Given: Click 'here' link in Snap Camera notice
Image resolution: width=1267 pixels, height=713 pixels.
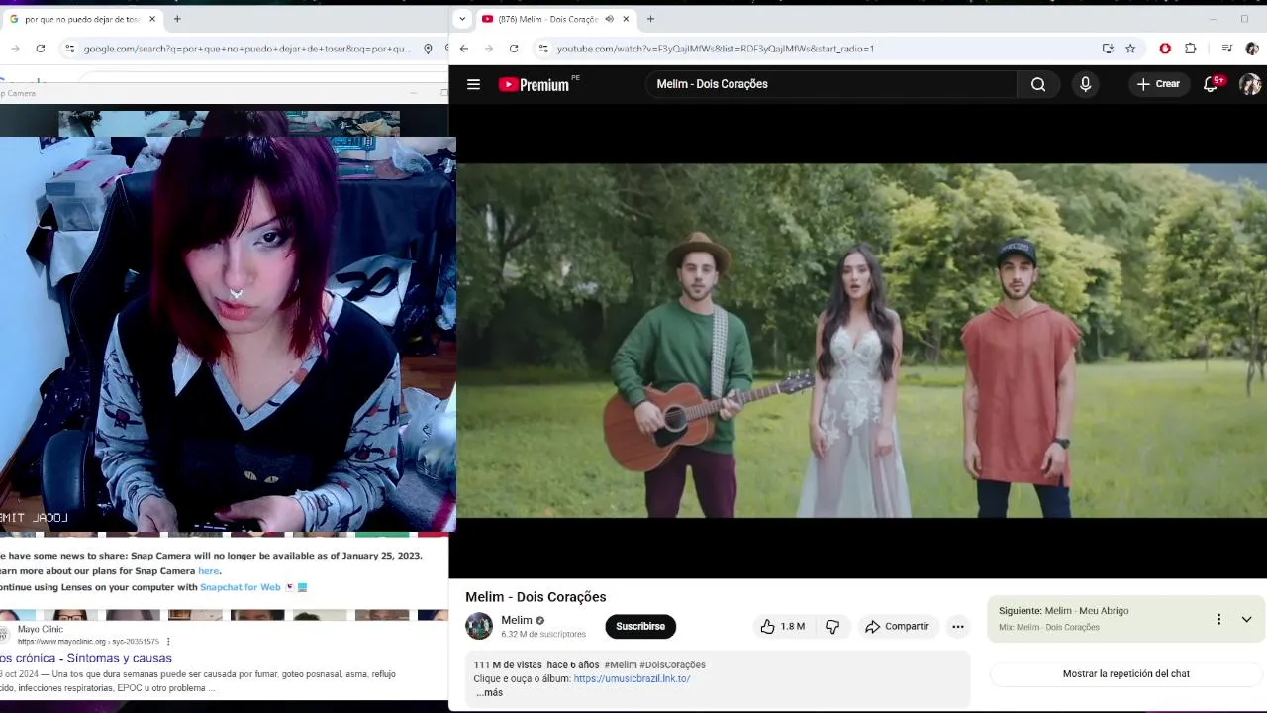Looking at the screenshot, I should point(208,571).
